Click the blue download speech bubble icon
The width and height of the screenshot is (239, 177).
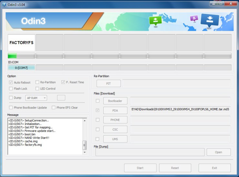[210, 20]
